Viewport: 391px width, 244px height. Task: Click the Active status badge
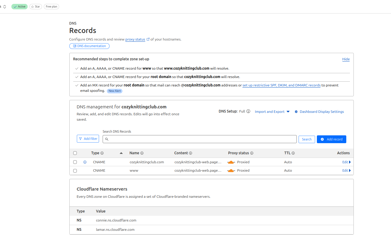tap(20, 7)
